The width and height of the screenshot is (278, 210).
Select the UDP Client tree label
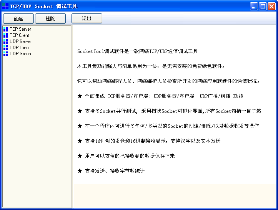click(x=20, y=48)
